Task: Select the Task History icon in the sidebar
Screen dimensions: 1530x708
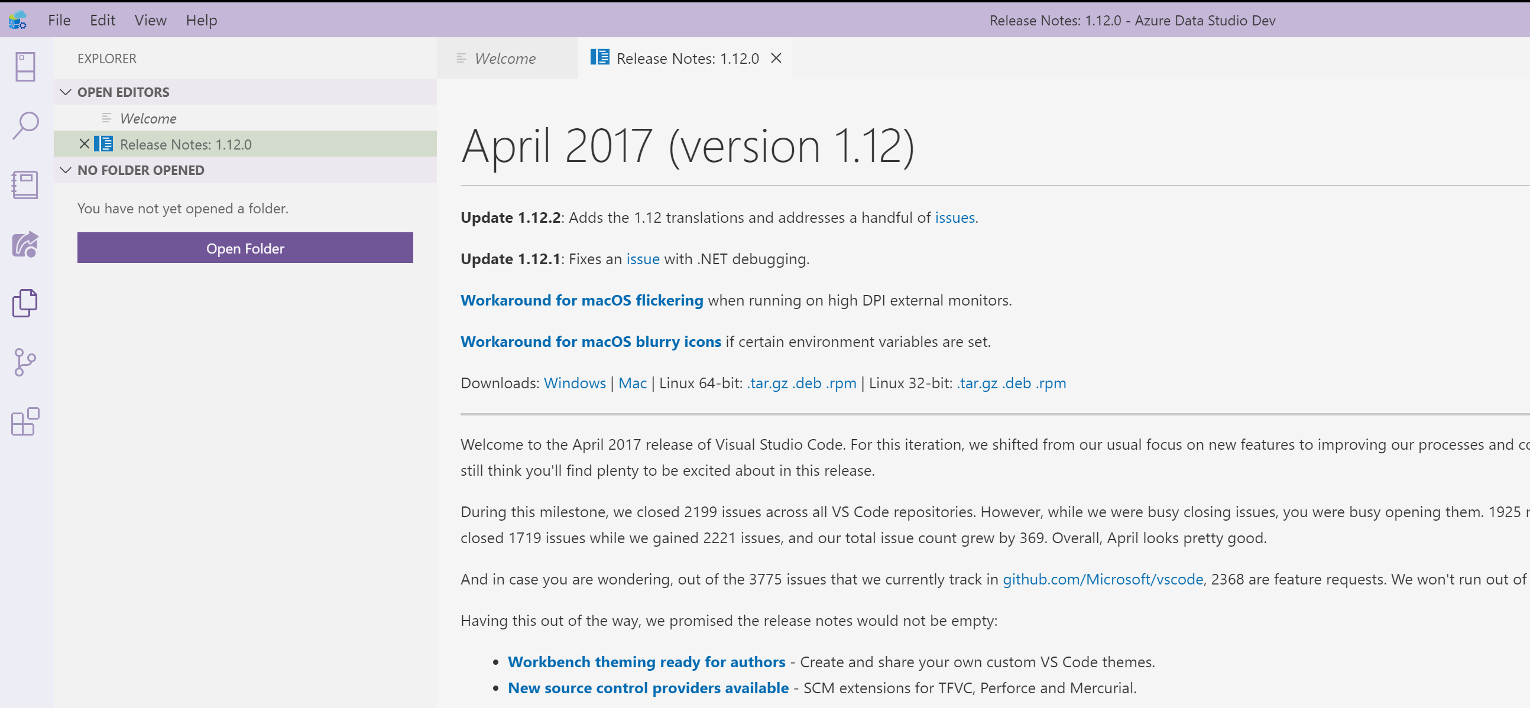Action: coord(24,245)
